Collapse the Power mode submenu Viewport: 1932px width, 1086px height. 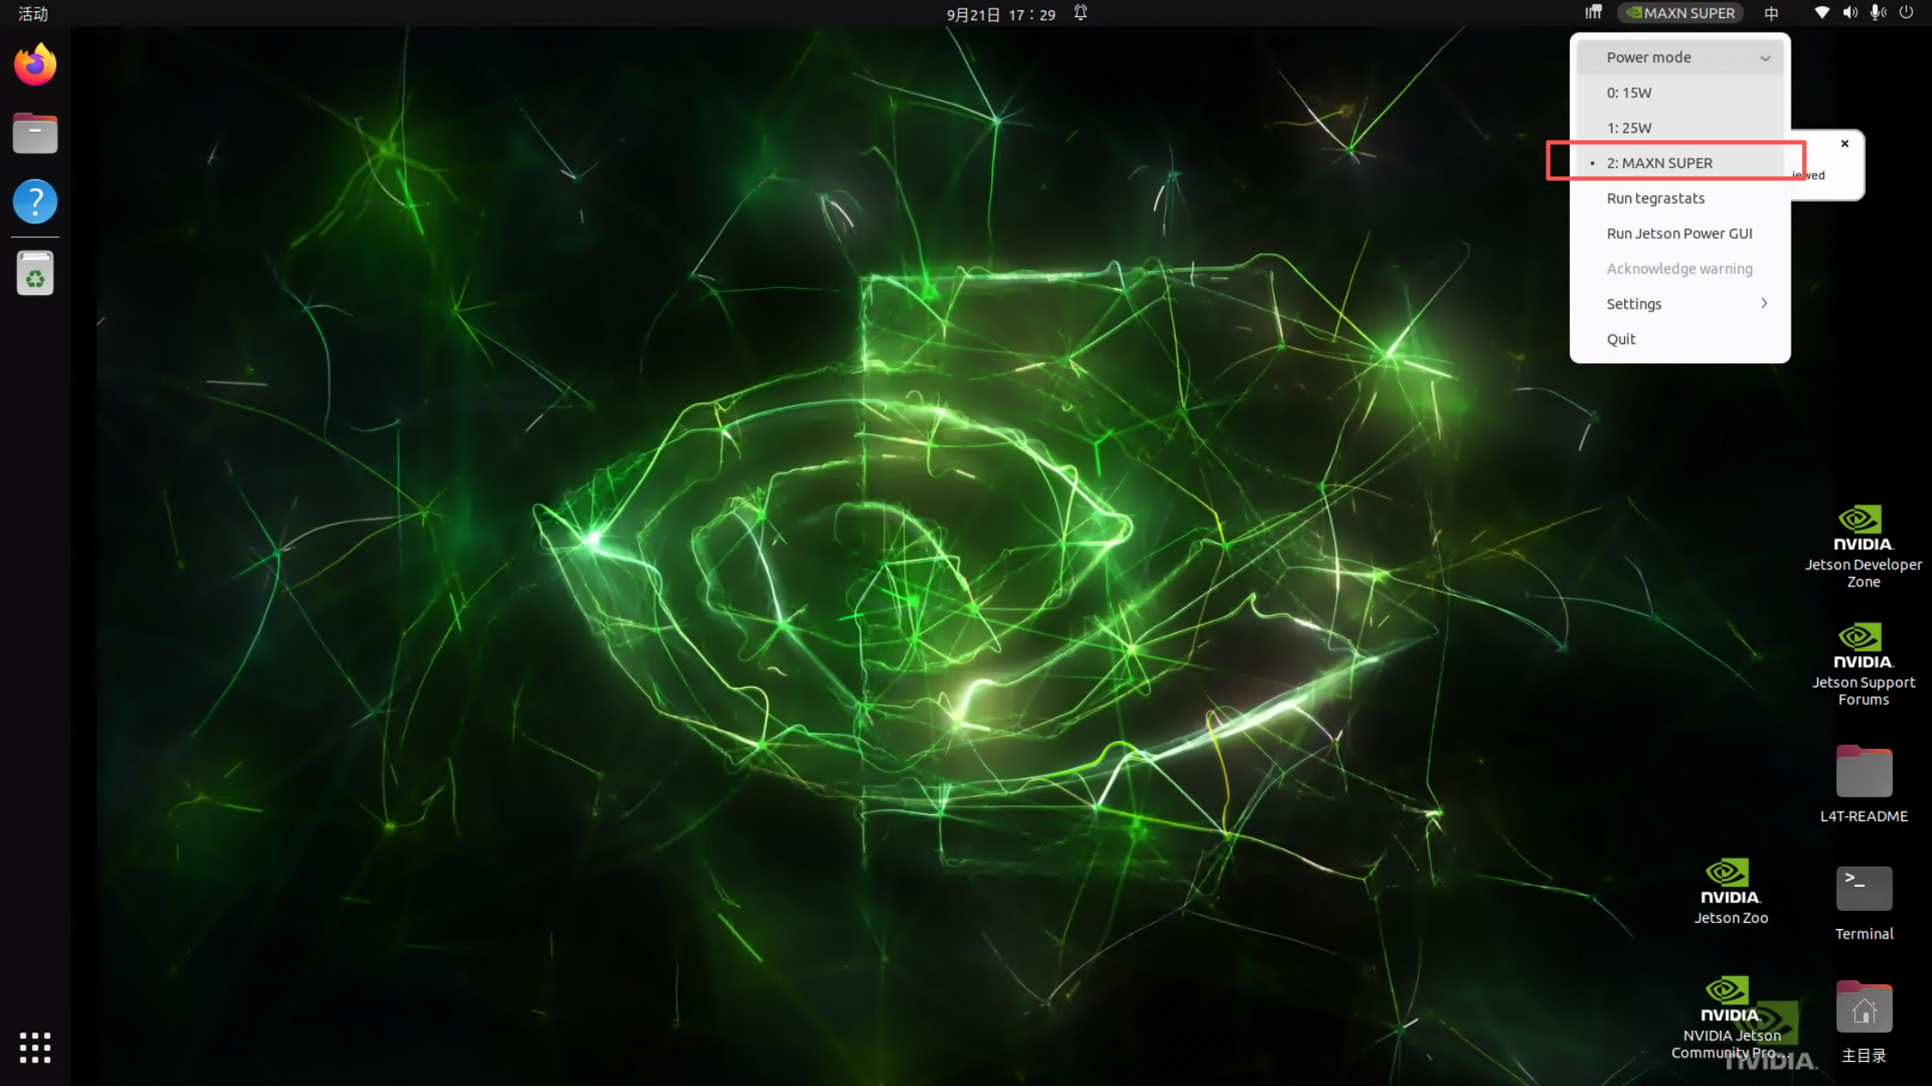pyautogui.click(x=1680, y=57)
